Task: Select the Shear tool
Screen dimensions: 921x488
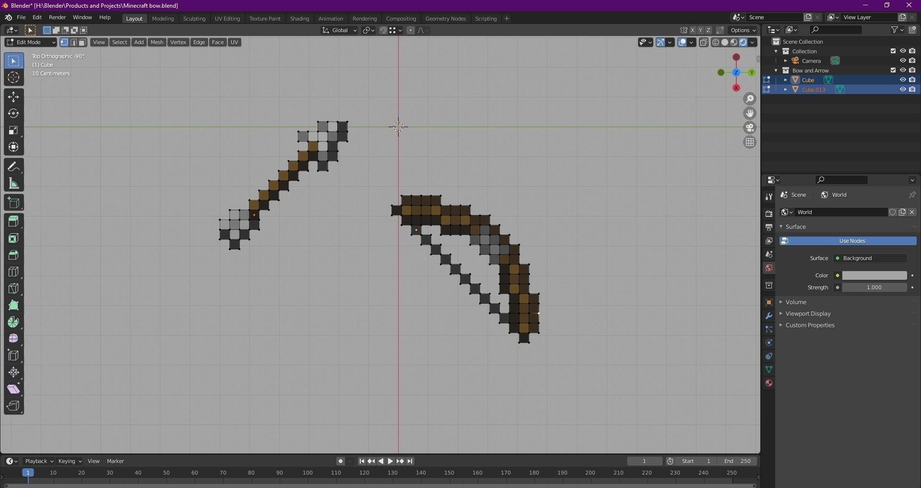Action: point(13,389)
